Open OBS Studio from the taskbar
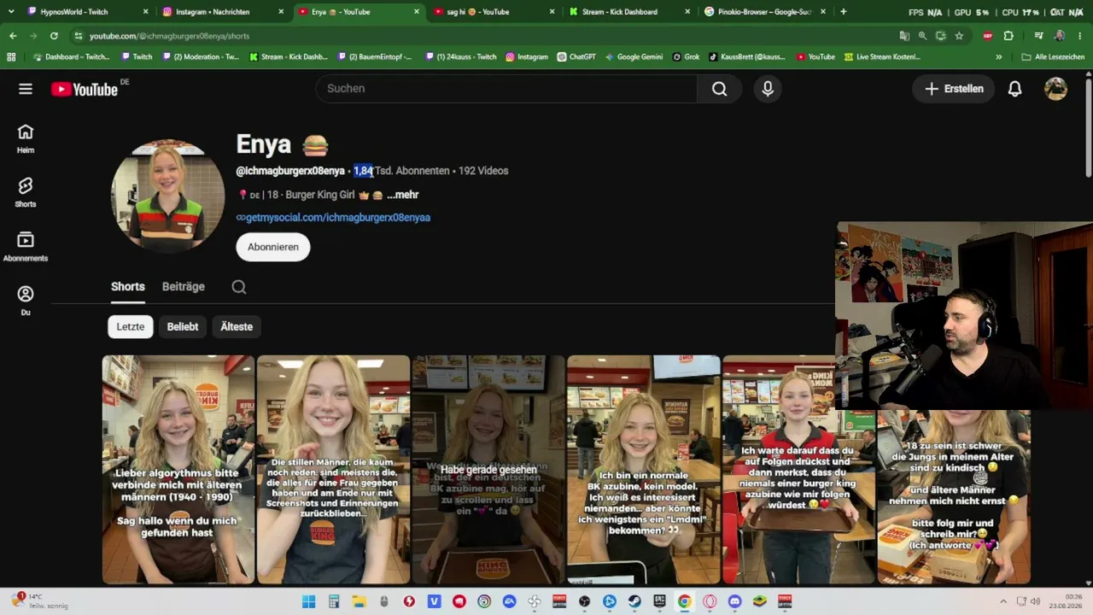 [584, 601]
